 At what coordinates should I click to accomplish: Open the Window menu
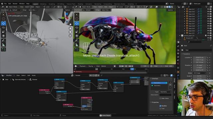point(22,4)
